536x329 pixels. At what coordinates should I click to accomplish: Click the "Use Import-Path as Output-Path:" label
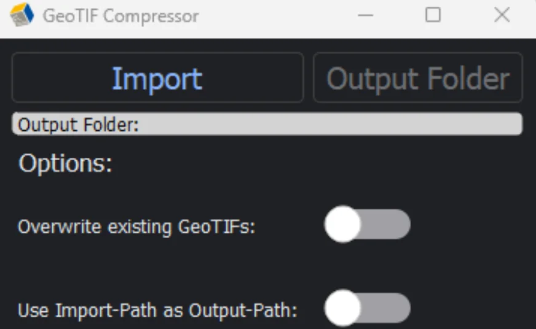pos(157,311)
